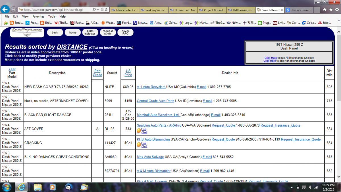Open A-1 Auto Recyclers dealer link
The height and width of the screenshot is (192, 341).
click(x=151, y=87)
